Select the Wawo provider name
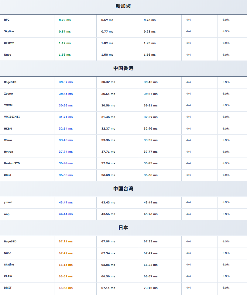Screen dimensions: 247x295 8,140
